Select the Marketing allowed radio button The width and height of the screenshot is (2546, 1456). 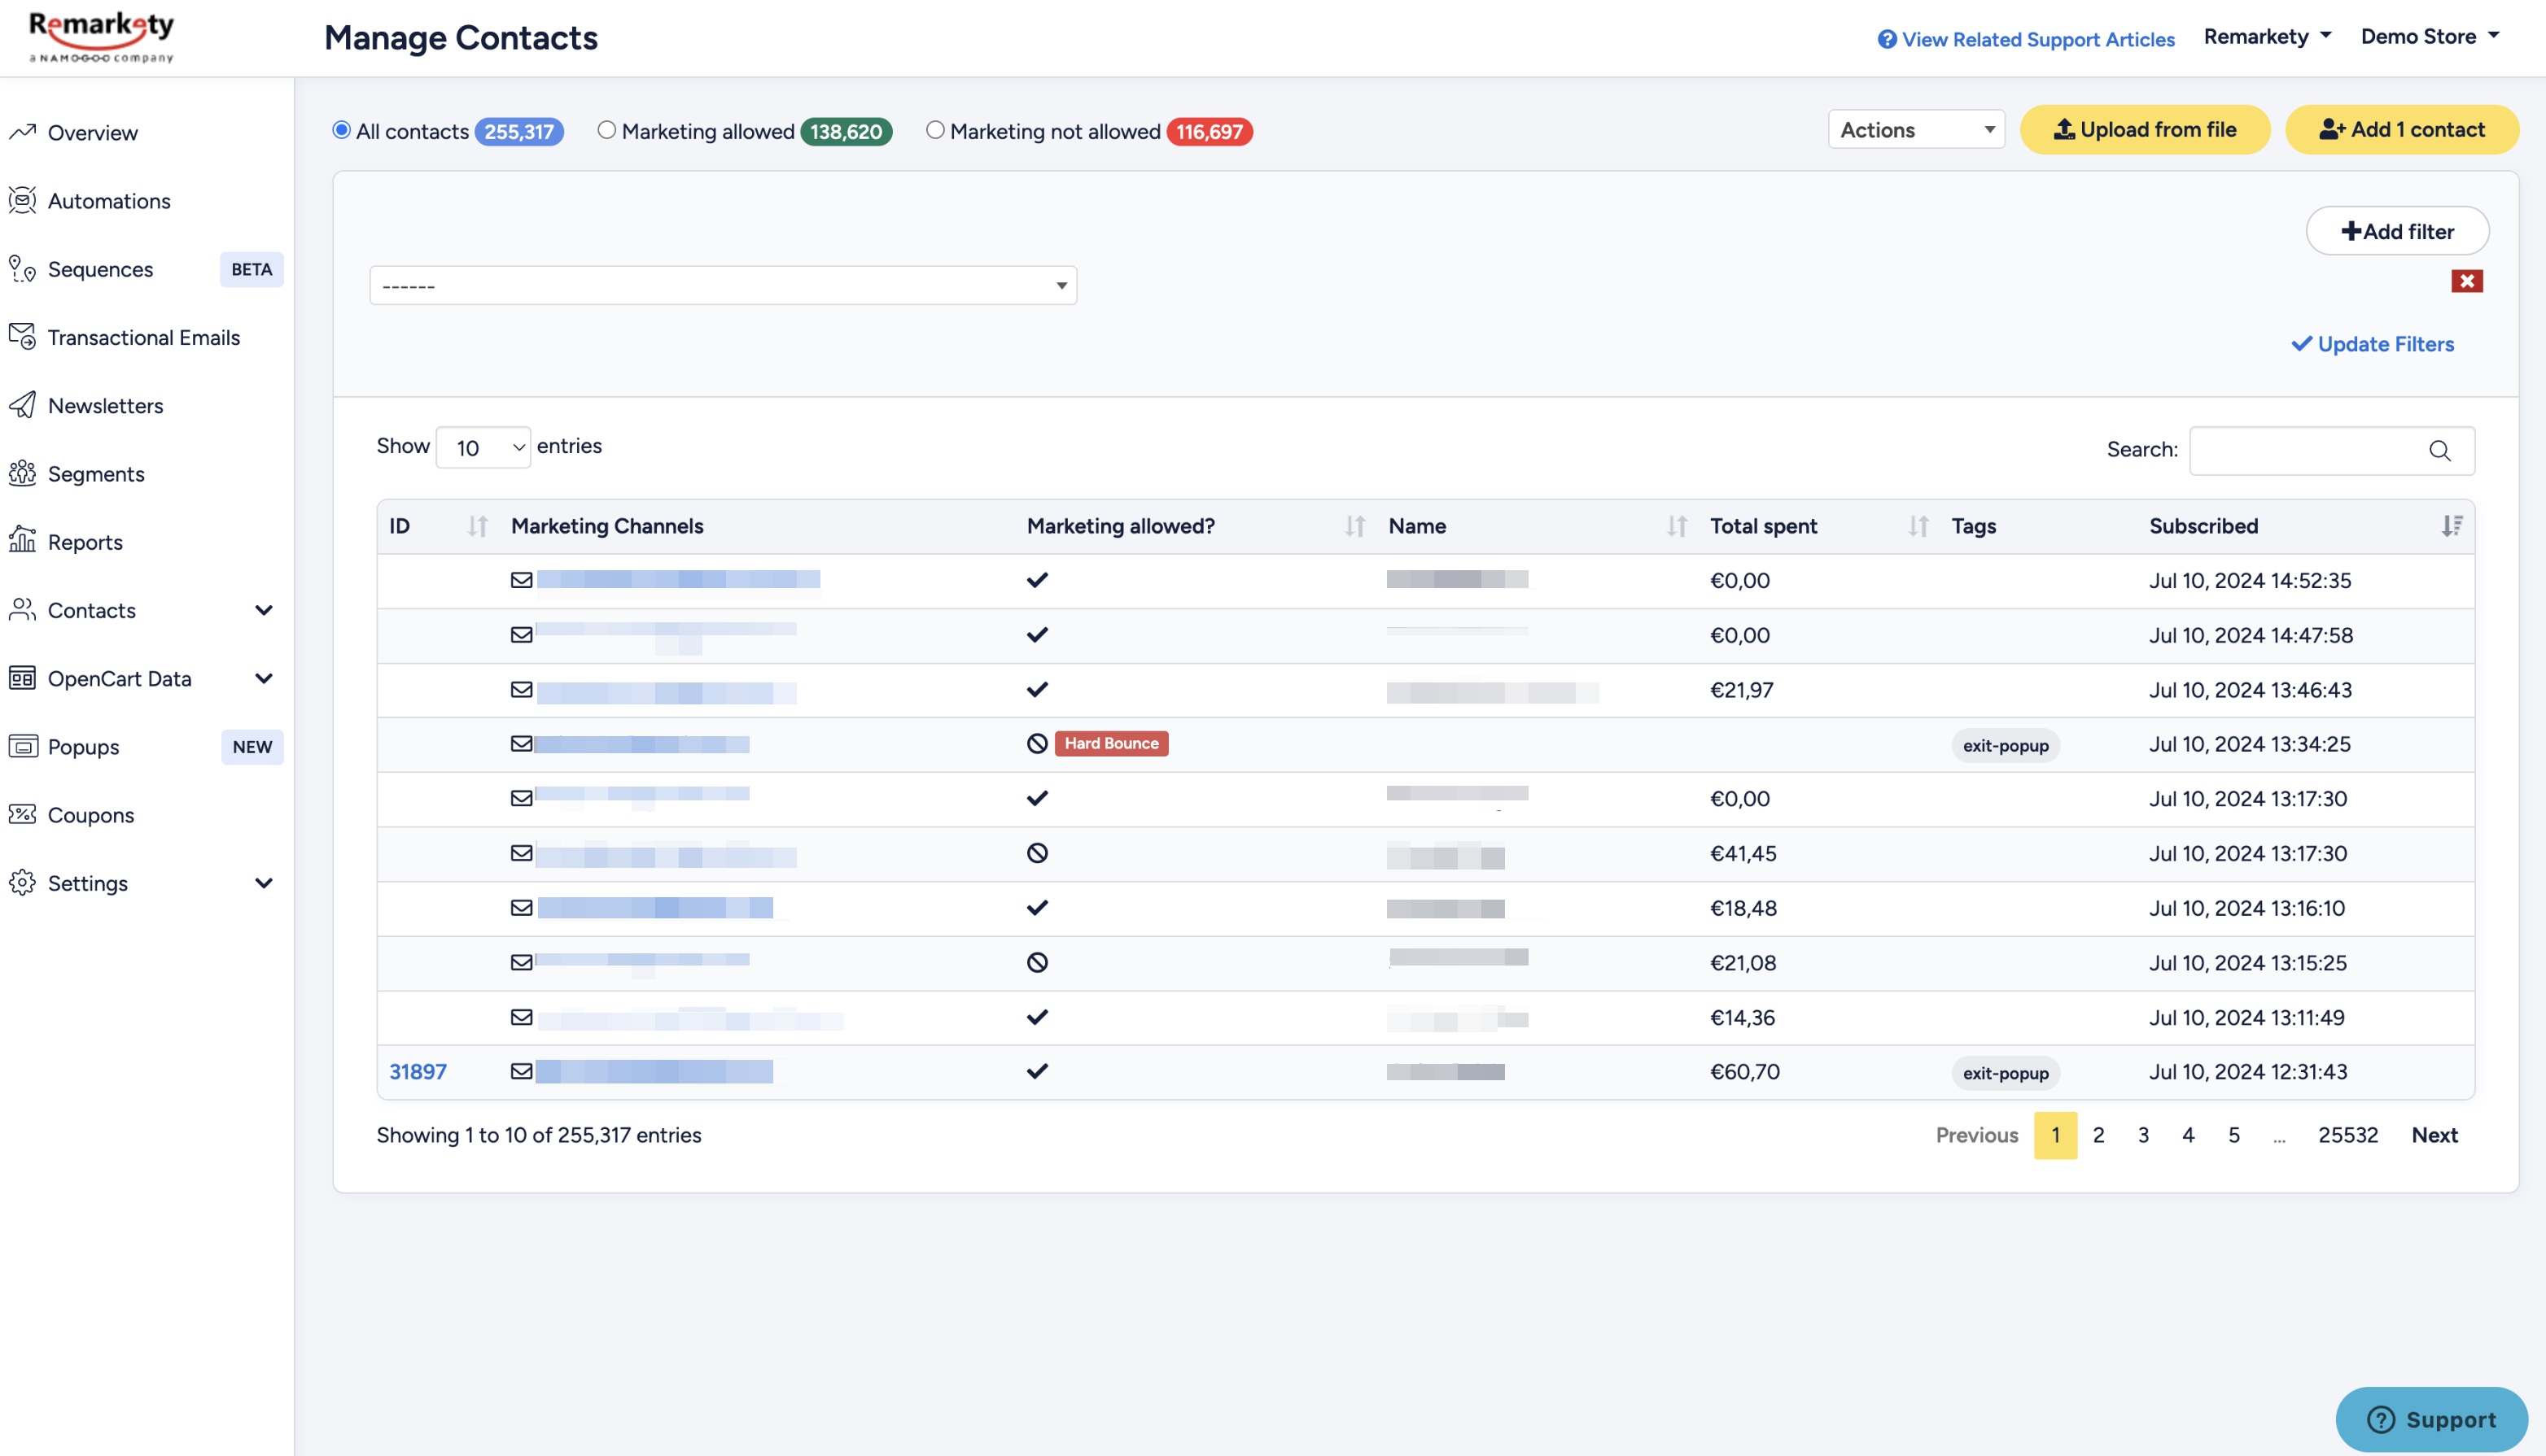coord(607,130)
